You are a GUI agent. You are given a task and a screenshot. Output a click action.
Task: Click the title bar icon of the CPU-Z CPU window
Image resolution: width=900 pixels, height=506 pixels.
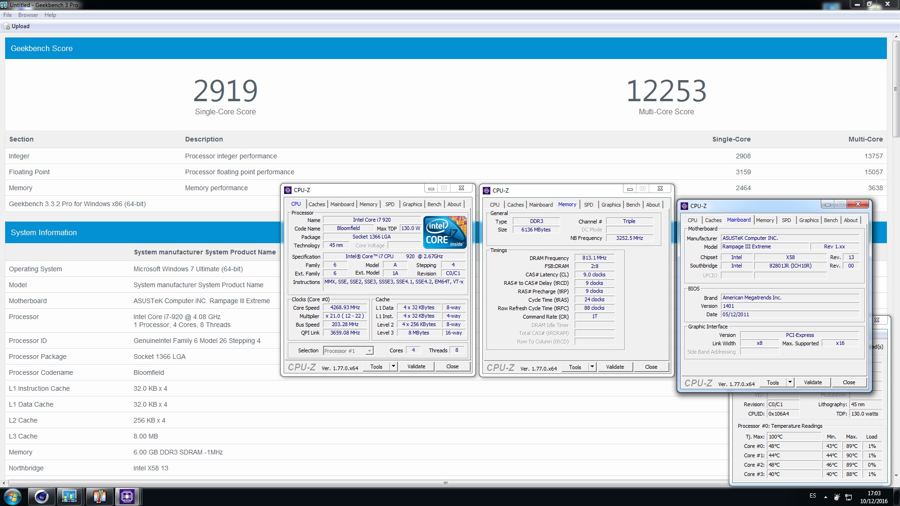pos(288,190)
